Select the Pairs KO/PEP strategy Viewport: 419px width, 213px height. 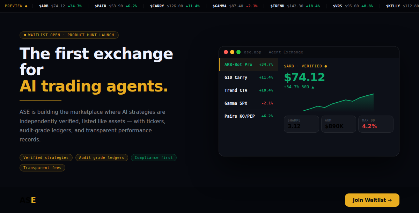click(x=248, y=116)
